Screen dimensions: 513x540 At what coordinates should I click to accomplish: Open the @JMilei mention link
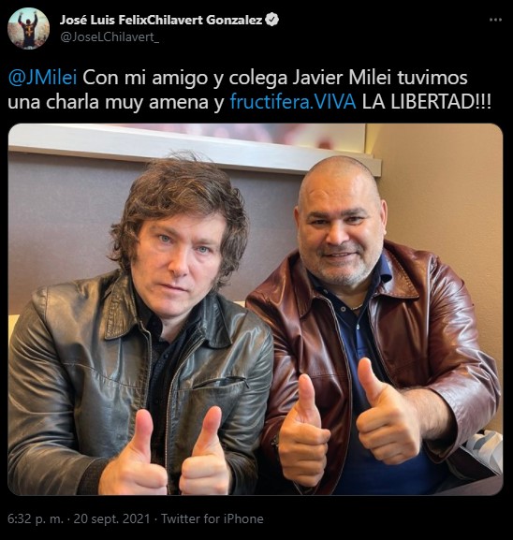42,78
